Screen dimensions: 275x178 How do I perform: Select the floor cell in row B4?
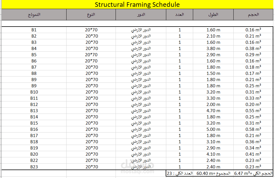pyautogui.click(x=141, y=49)
